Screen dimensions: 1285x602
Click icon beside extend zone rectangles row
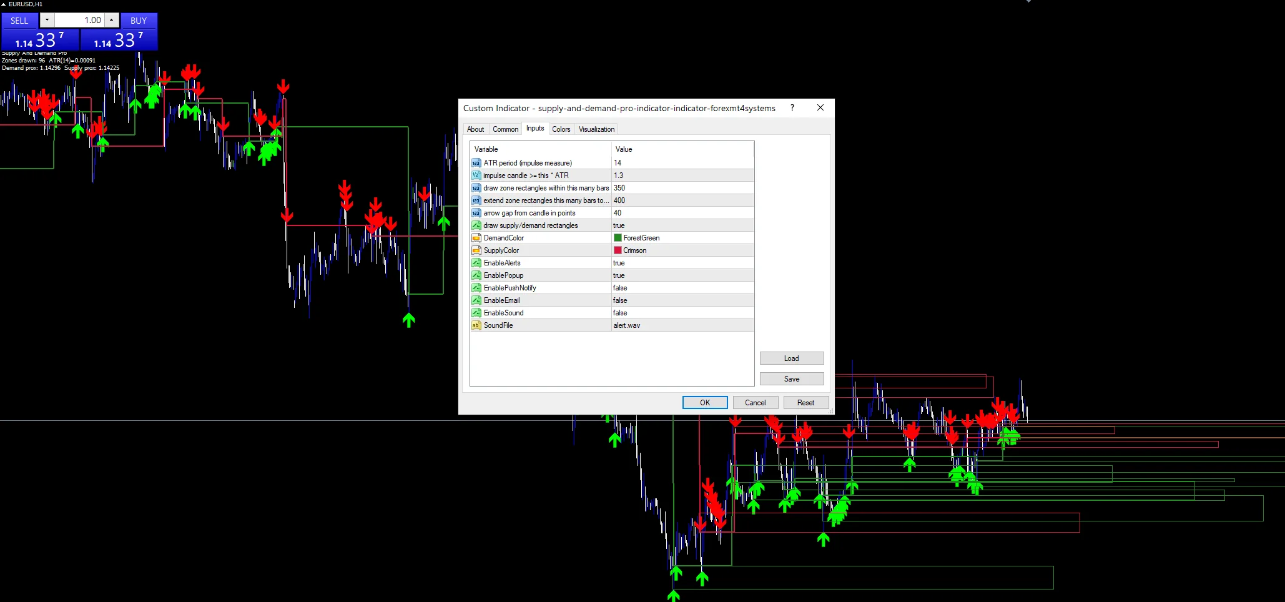tap(476, 200)
